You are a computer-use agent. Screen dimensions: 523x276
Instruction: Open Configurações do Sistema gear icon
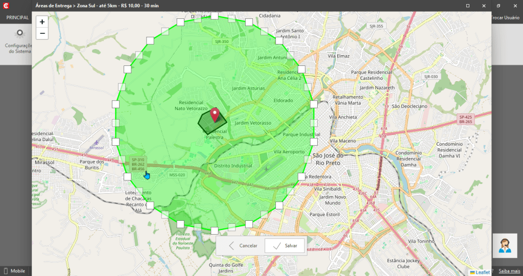[x=20, y=33]
